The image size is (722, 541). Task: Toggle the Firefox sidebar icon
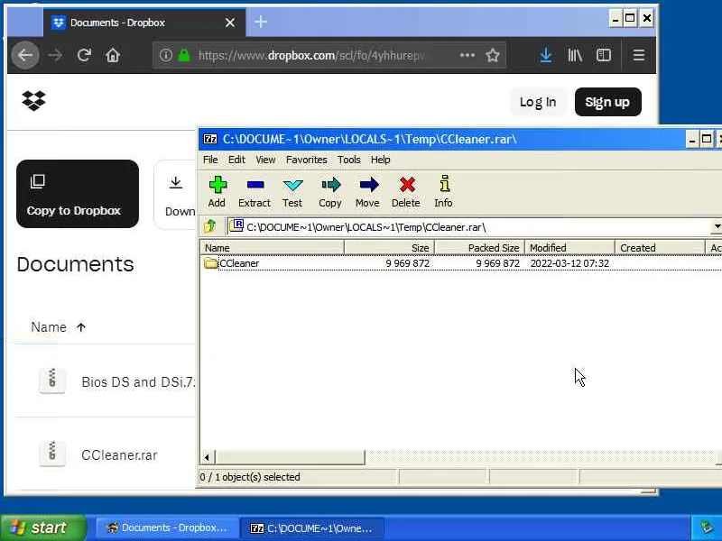[x=604, y=56]
